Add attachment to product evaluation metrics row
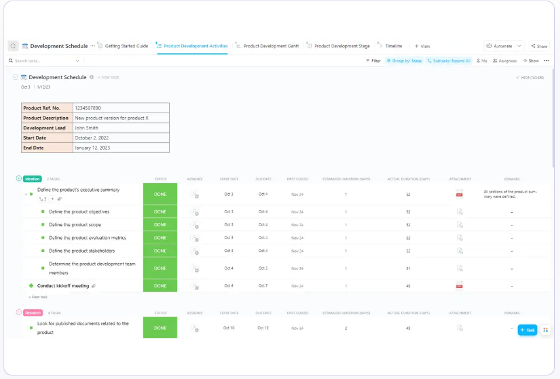The width and height of the screenshot is (560, 379). (460, 238)
